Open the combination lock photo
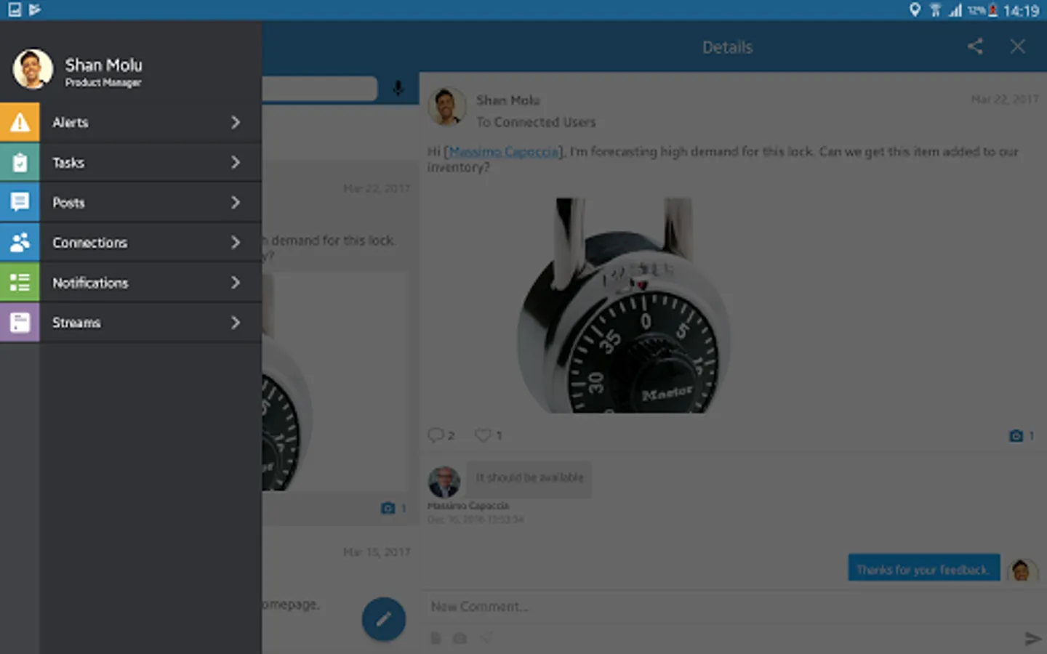1047x654 pixels. click(x=623, y=305)
